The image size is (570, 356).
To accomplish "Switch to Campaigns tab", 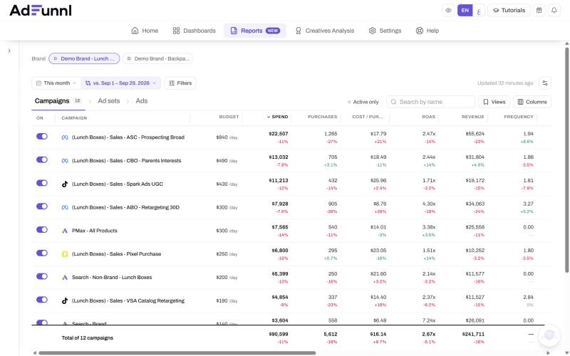I will [x=58, y=101].
